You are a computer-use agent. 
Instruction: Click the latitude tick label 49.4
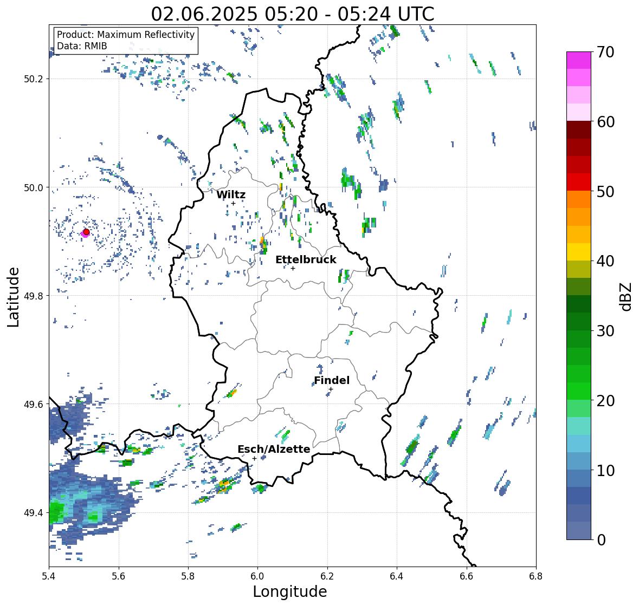pyautogui.click(x=34, y=512)
